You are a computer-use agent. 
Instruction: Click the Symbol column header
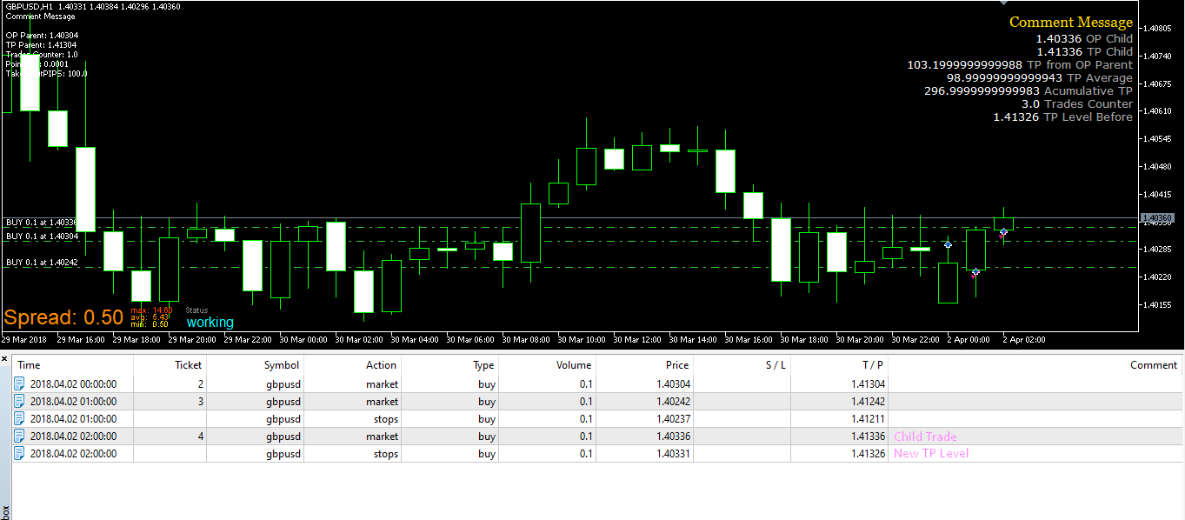click(x=282, y=365)
